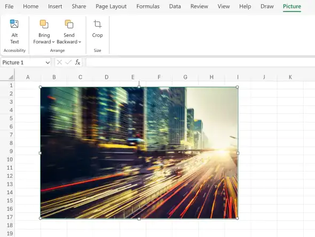This screenshot has width=315, height=237.
Task: Select column D header
Action: 107,77
